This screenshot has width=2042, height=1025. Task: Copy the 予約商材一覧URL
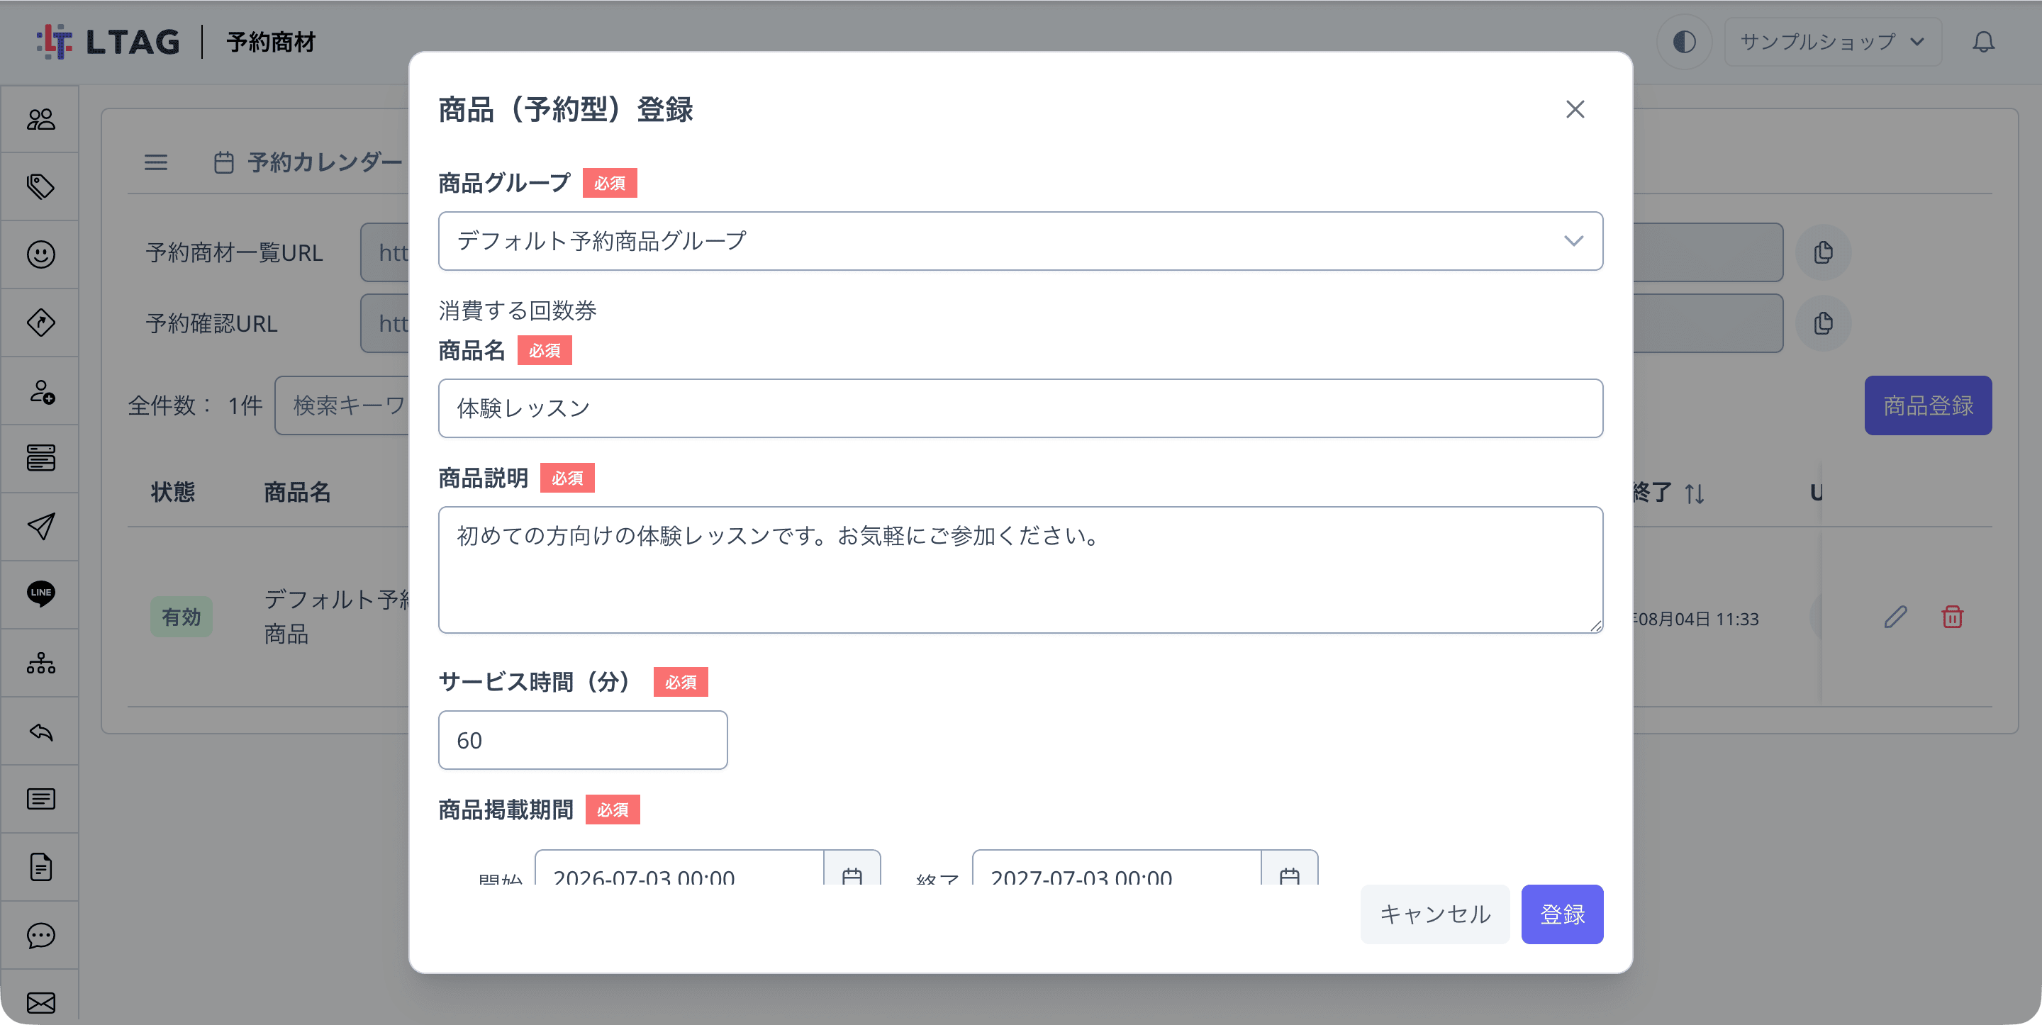click(1823, 252)
